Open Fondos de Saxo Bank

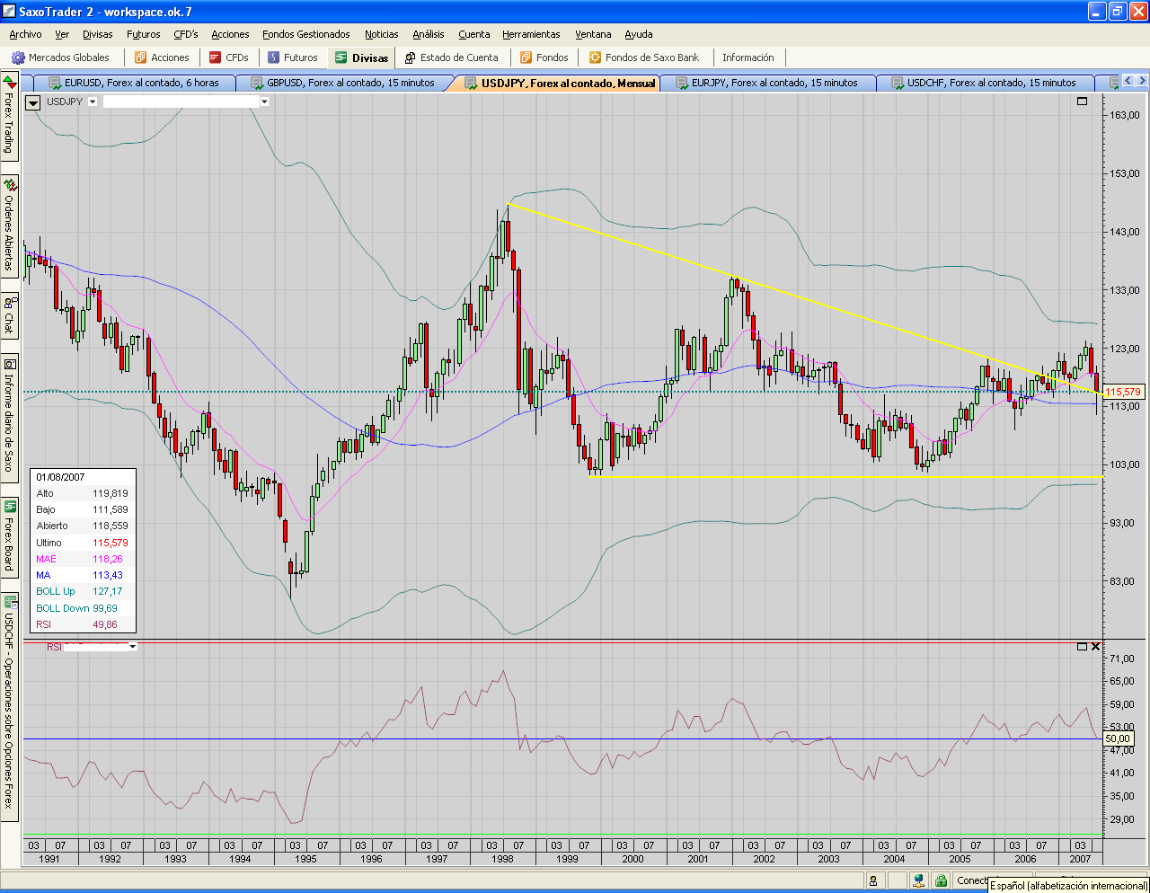pos(643,57)
